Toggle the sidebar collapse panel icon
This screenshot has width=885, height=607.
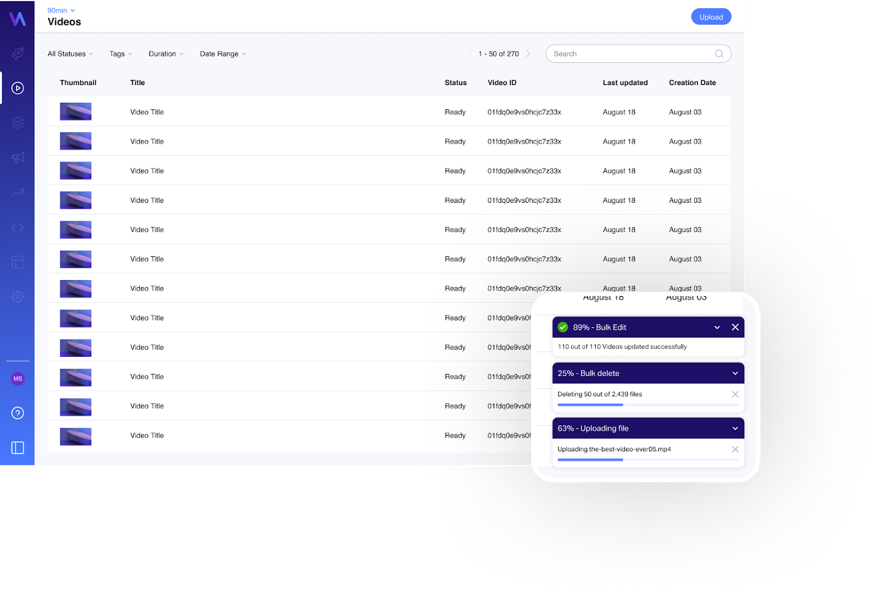coord(18,448)
